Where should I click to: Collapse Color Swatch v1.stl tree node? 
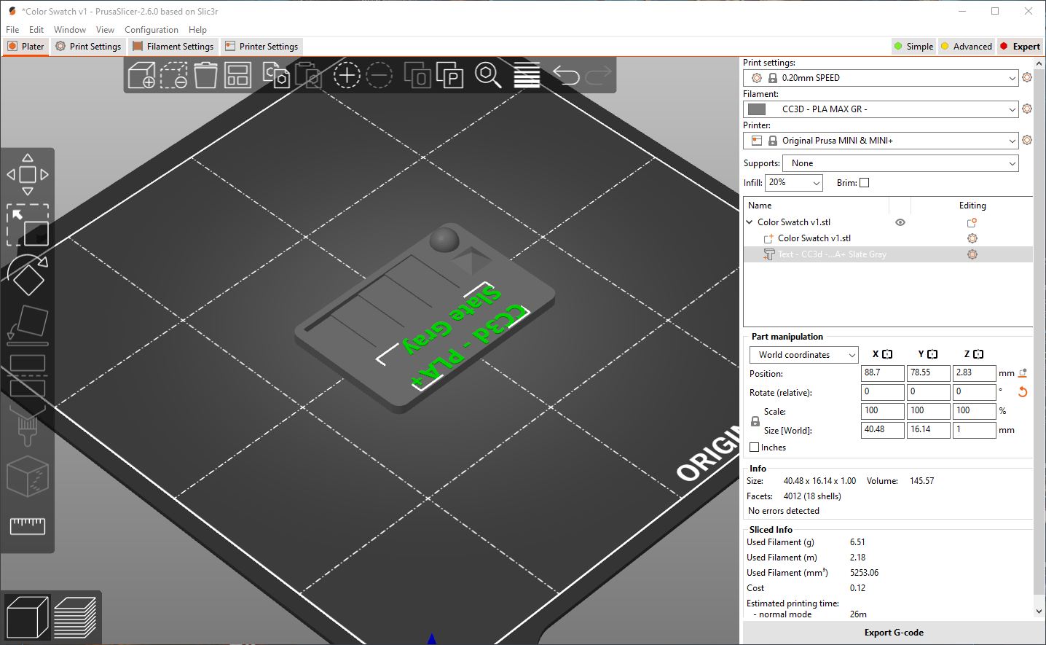(750, 222)
